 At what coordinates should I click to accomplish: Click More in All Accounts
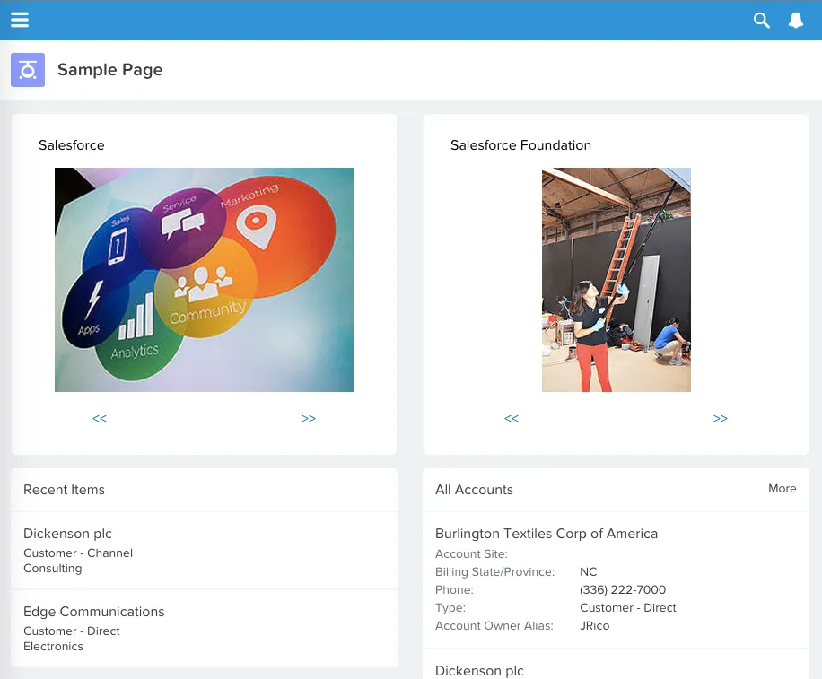(783, 488)
